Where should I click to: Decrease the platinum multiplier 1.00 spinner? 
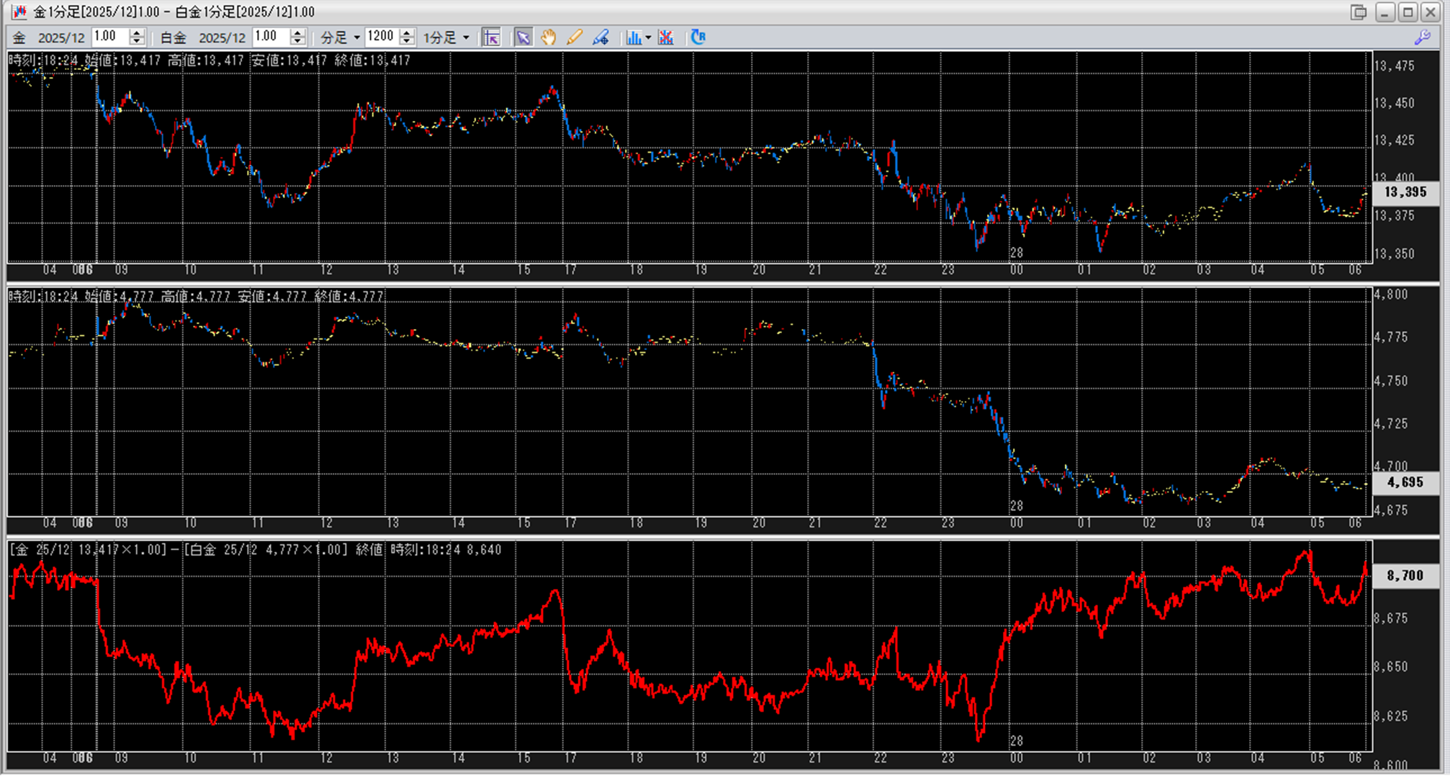coord(298,42)
